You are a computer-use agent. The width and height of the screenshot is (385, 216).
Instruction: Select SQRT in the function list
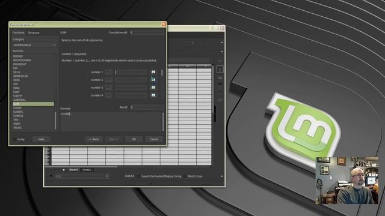coord(16,92)
